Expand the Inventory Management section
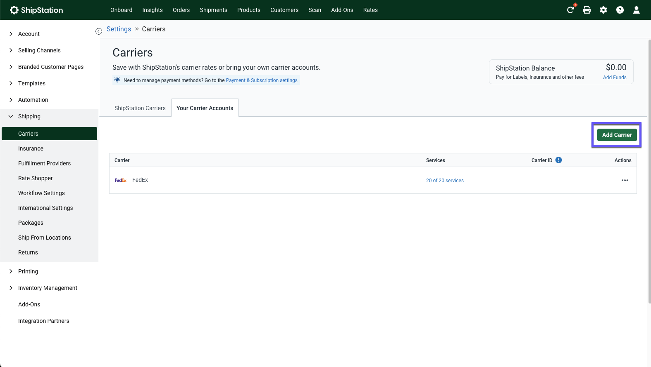Viewport: 651px width, 367px height. (48, 288)
